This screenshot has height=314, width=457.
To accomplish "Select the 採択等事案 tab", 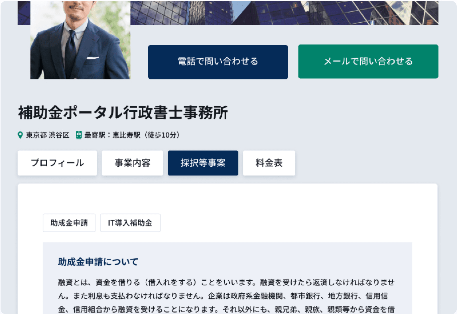I will (203, 163).
